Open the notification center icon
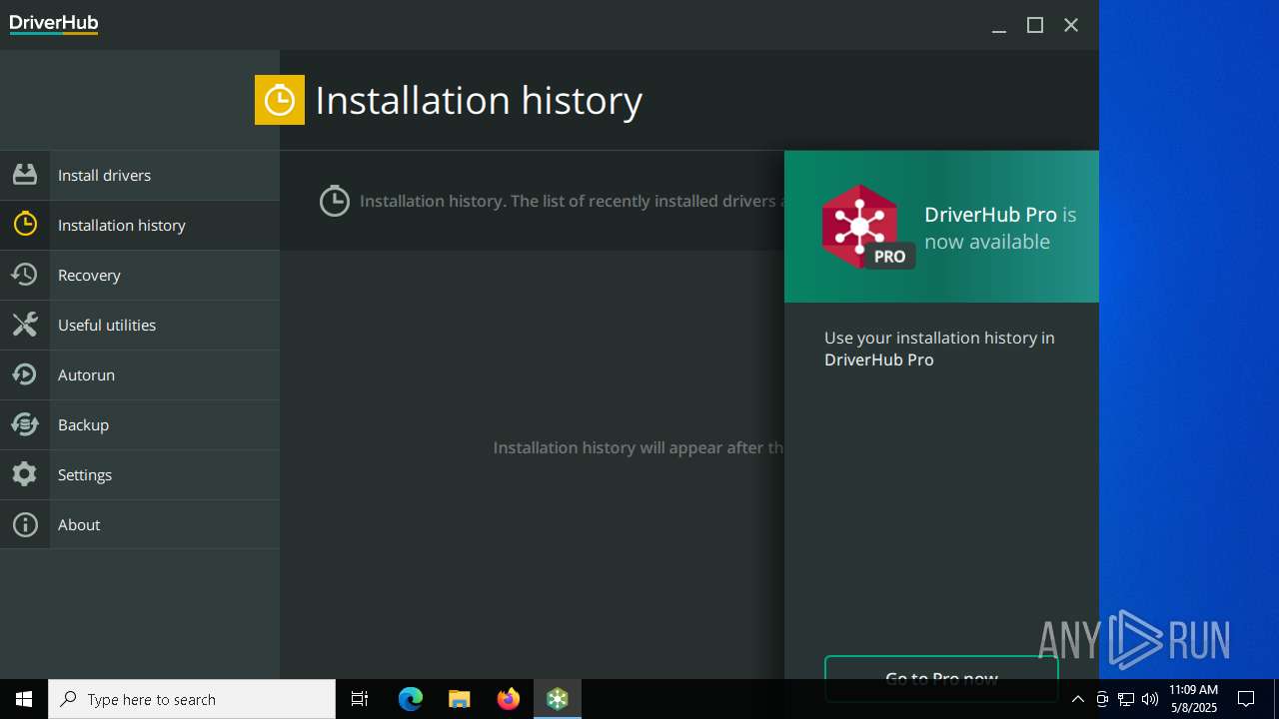This screenshot has height=719, width=1279. click(1246, 699)
